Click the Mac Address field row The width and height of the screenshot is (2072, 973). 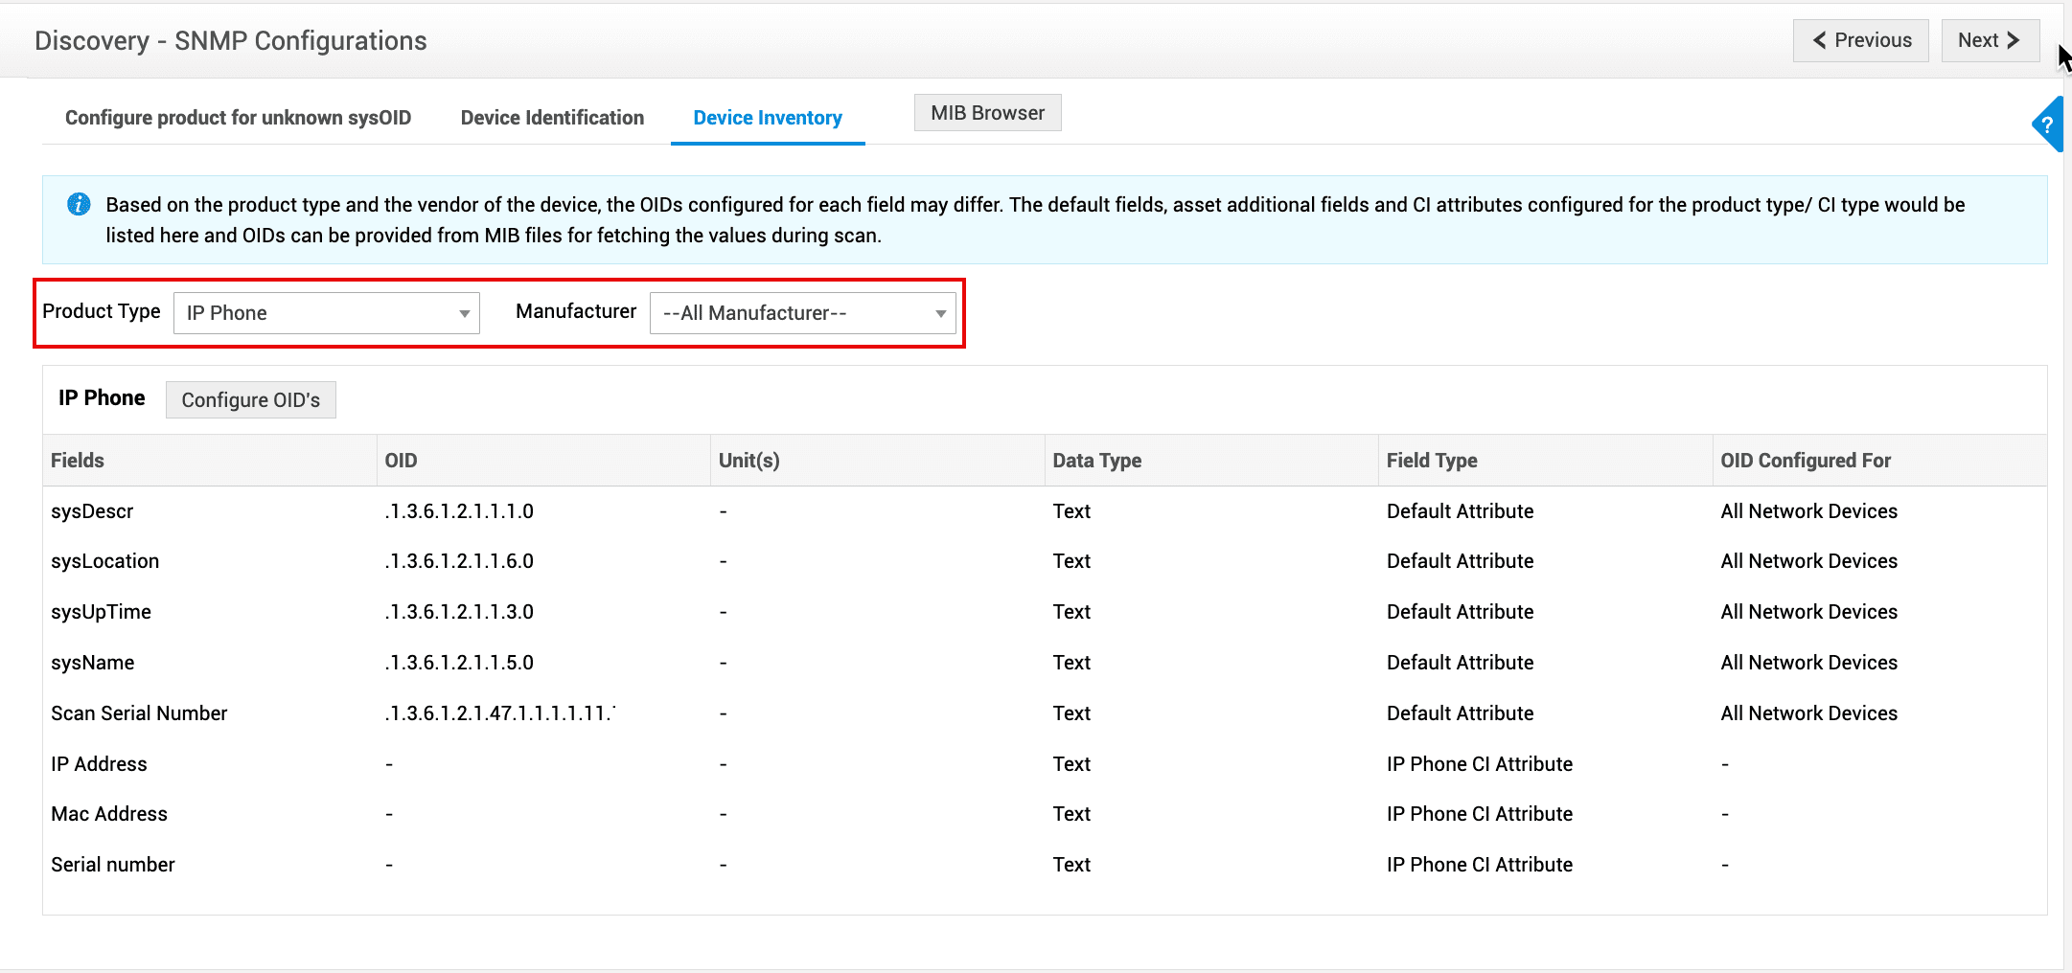[x=109, y=814]
